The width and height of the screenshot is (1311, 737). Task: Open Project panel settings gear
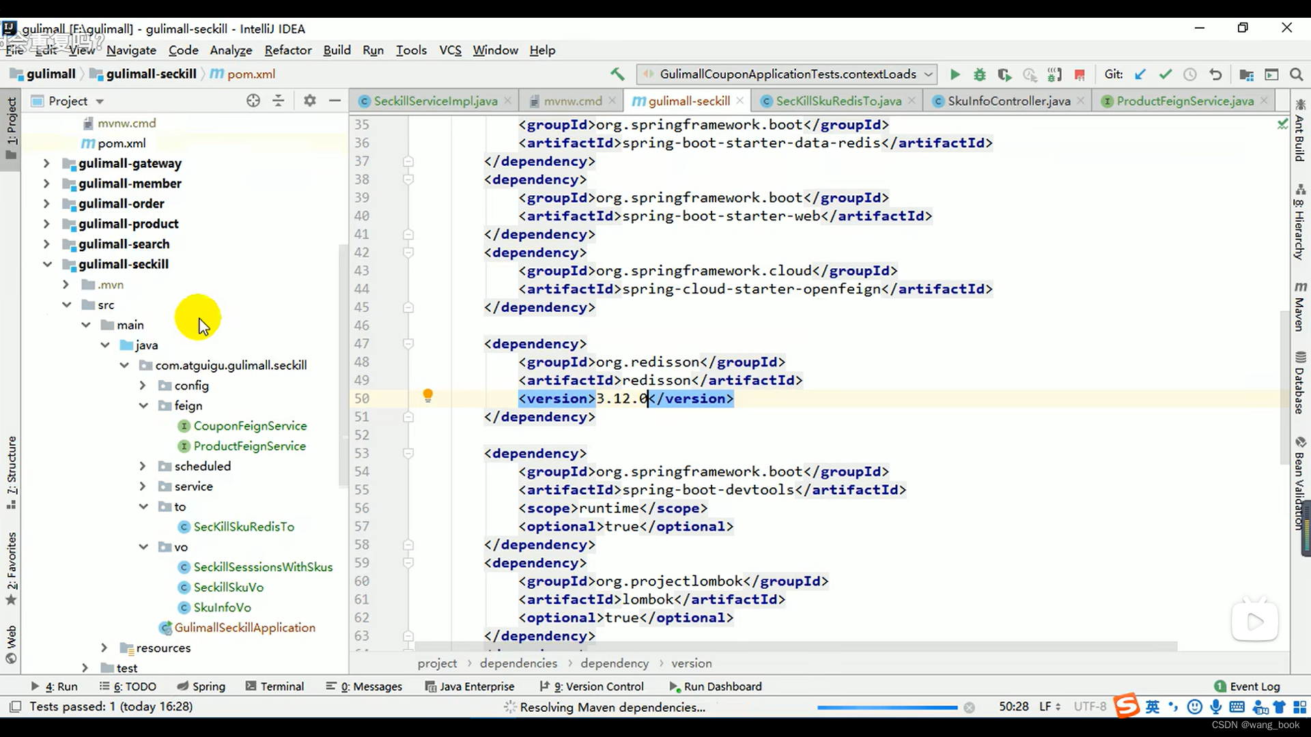click(x=309, y=101)
